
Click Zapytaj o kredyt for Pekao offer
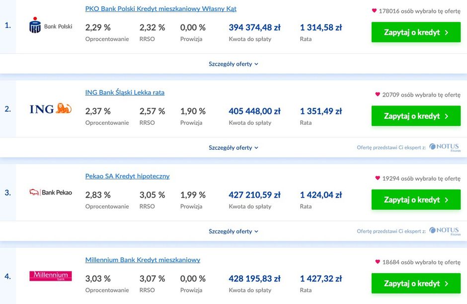point(416,200)
